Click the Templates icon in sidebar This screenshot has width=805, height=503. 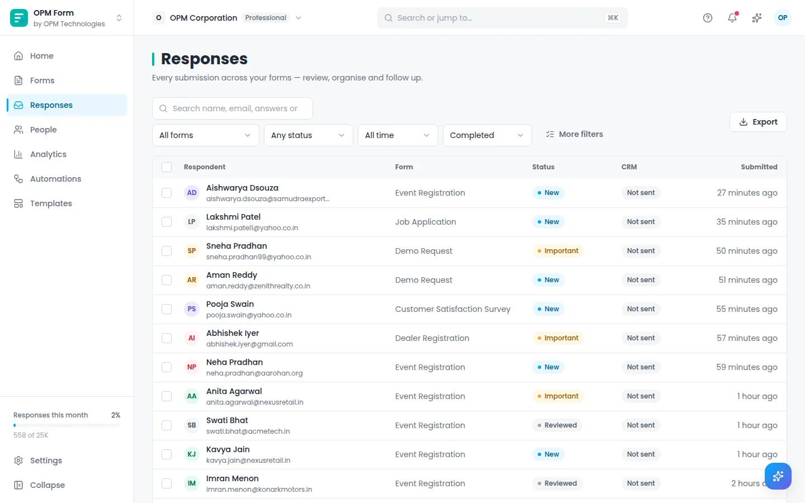(x=18, y=203)
